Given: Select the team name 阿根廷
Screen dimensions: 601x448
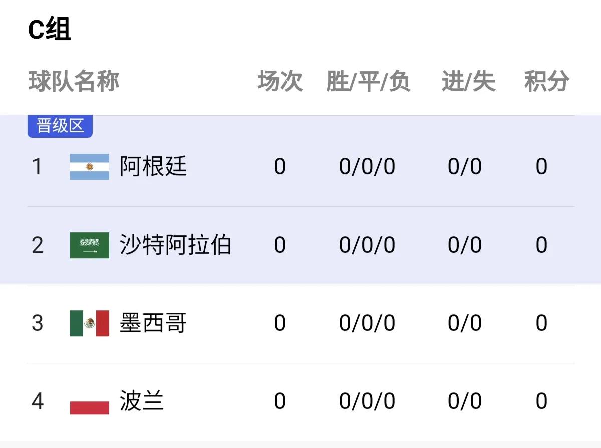Looking at the screenshot, I should coord(152,167).
